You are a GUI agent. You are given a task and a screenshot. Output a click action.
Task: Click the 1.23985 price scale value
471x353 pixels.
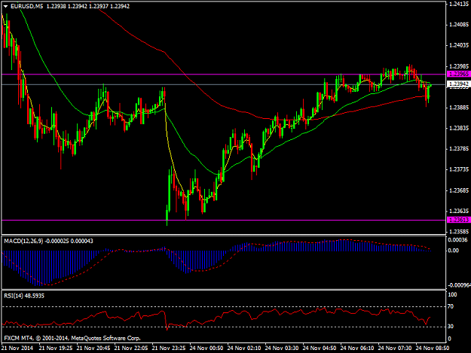(x=459, y=66)
